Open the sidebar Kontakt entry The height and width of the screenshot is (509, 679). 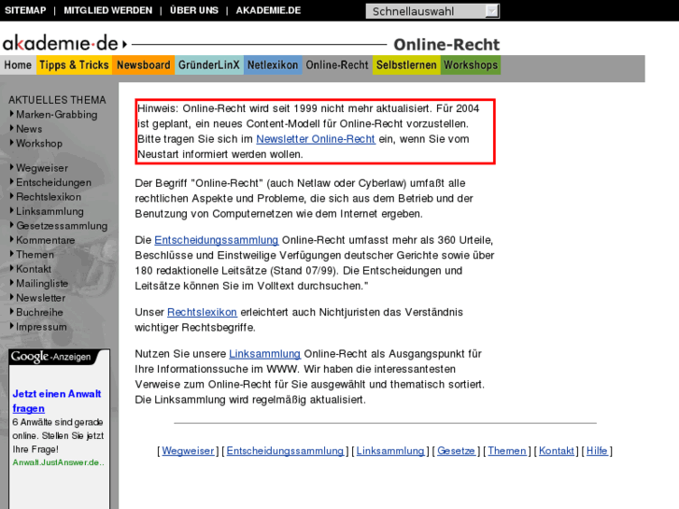(34, 269)
